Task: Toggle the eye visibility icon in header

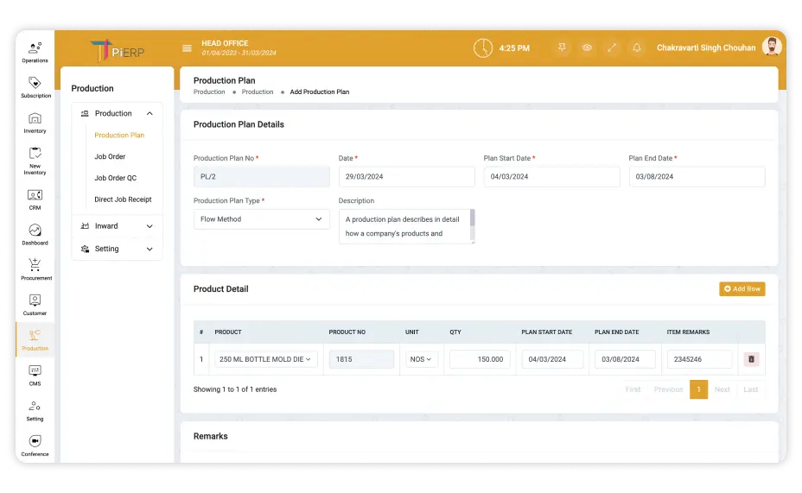Action: point(587,48)
